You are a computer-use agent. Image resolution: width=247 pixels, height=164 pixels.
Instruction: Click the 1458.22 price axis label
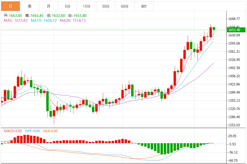(x=234, y=76)
